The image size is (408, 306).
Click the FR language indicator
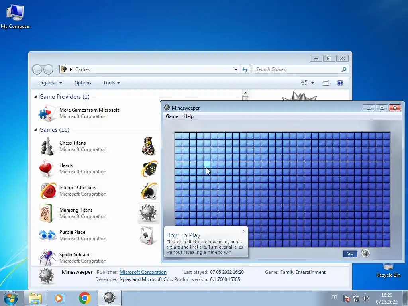334,297
